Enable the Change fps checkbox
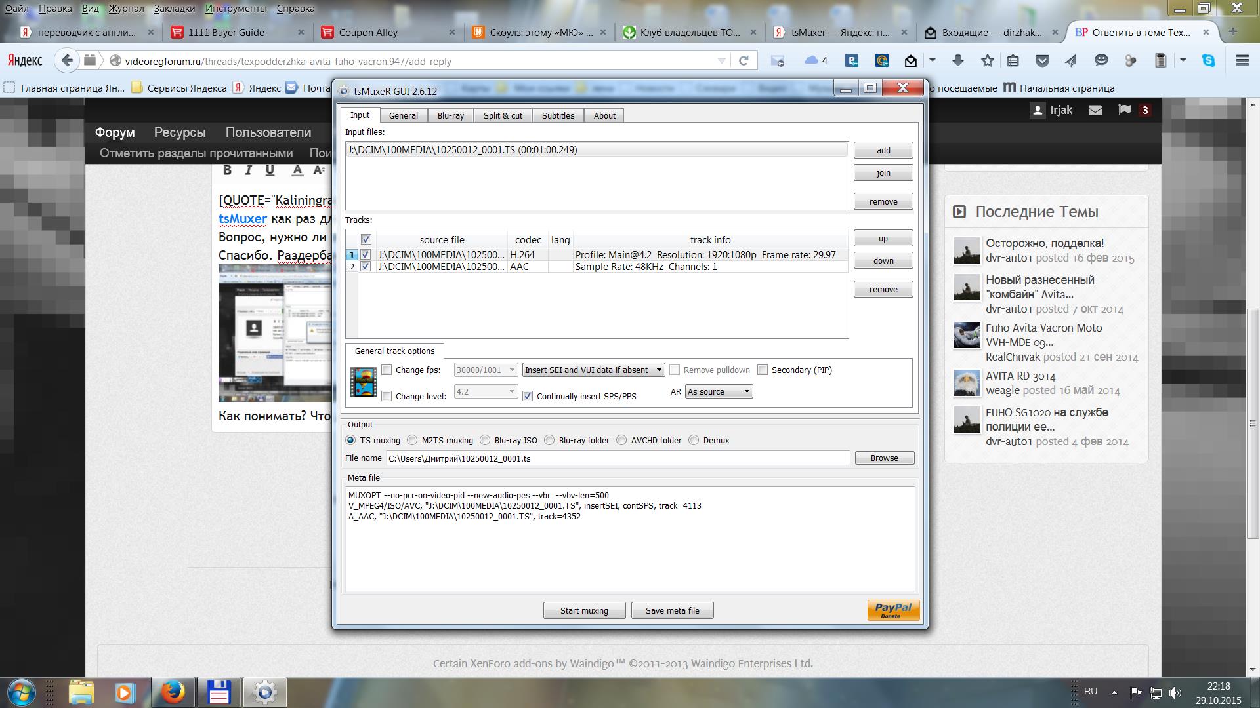Viewport: 1260px width, 708px height. coord(387,370)
